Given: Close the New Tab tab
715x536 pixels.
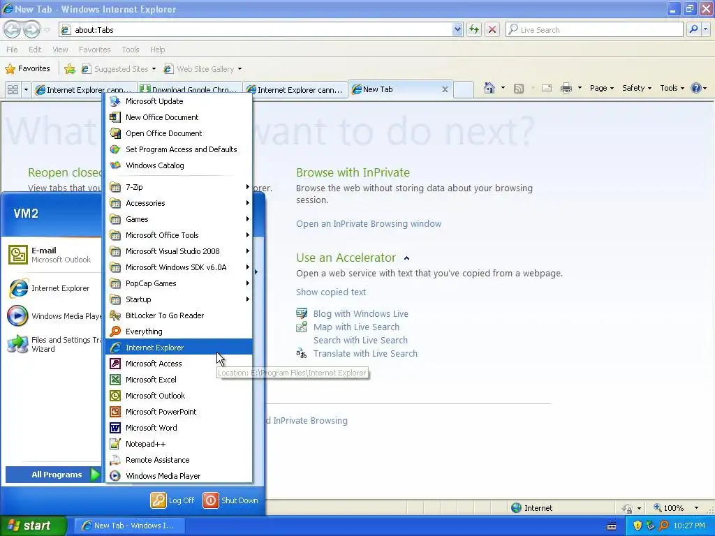Looking at the screenshot, I should coord(445,89).
